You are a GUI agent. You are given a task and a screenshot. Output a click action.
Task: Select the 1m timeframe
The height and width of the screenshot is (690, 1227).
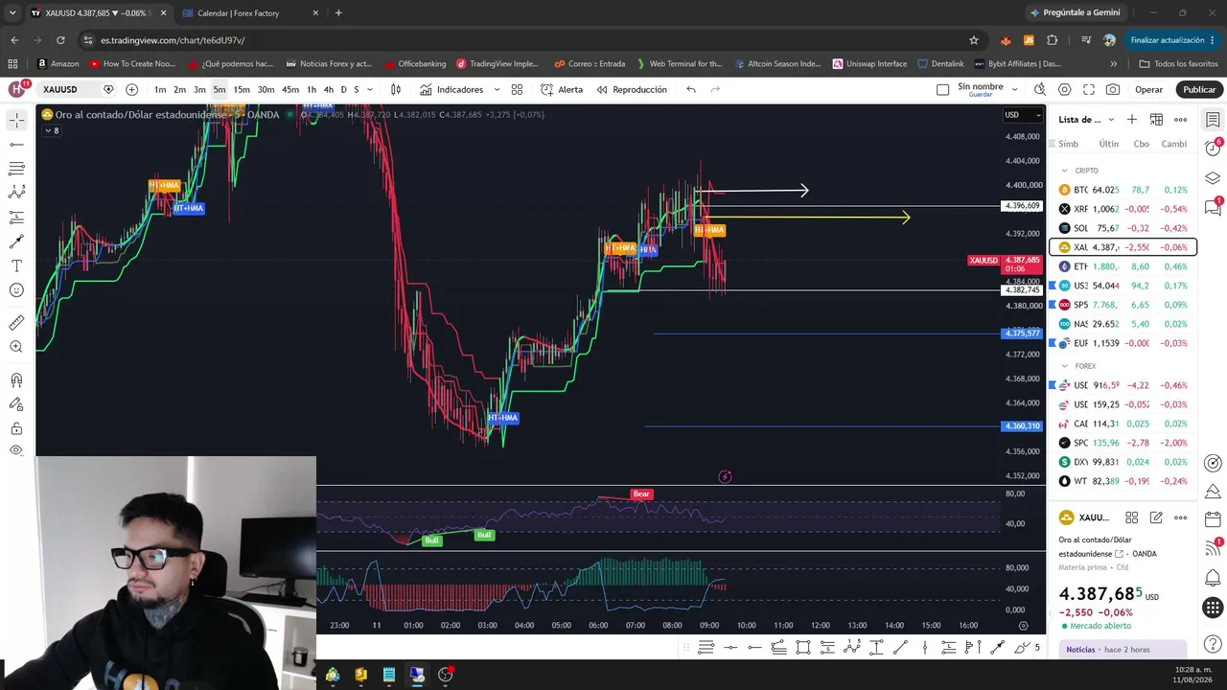point(159,89)
